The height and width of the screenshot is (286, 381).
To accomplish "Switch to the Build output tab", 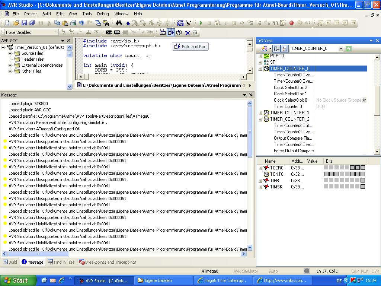I will pos(10,262).
